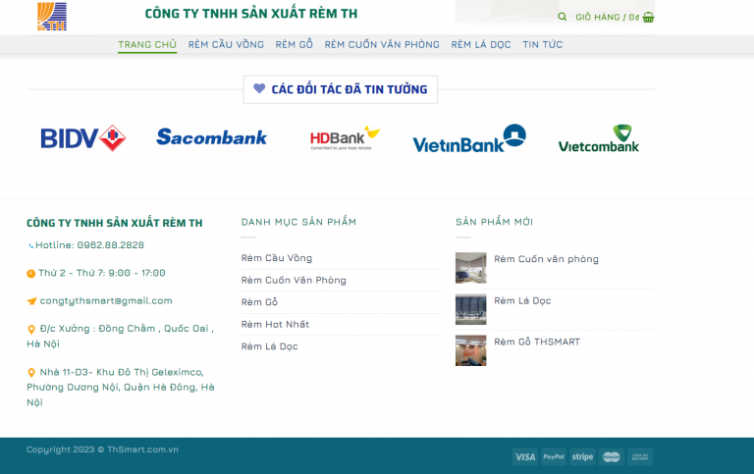The image size is (754, 474).
Task: Click Rèm Cuốn văn phòng product thumbnail
Action: (x=471, y=268)
